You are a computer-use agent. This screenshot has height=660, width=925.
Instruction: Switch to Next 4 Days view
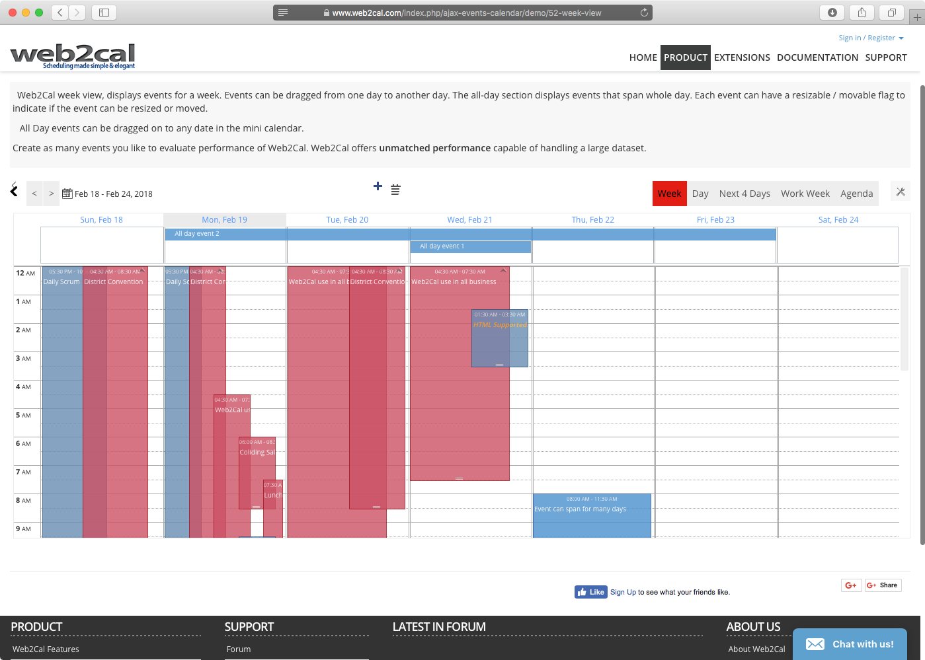coord(744,194)
